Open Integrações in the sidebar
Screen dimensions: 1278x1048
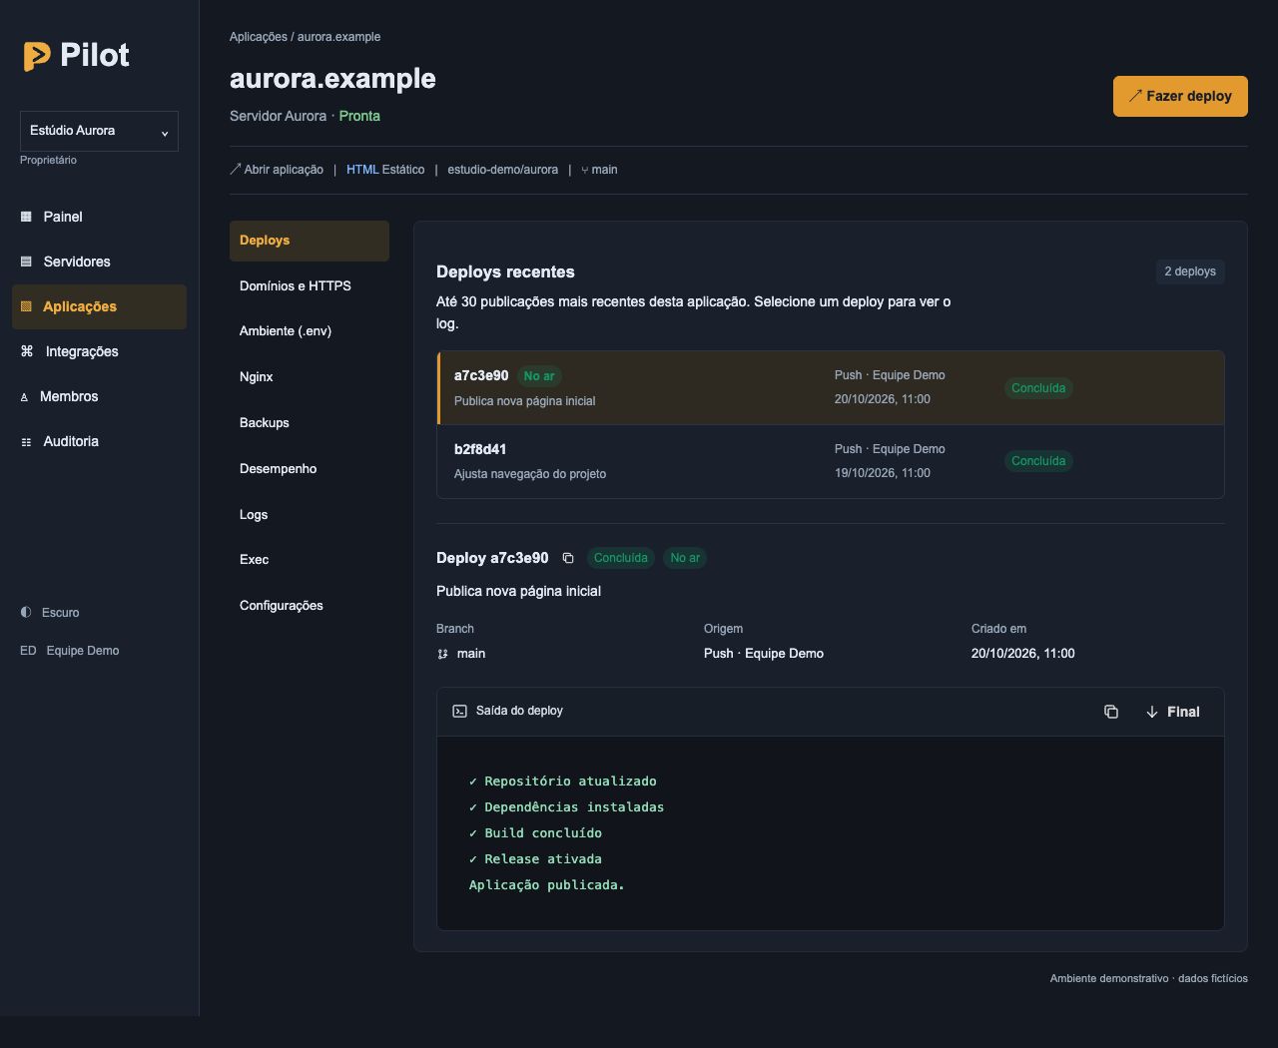(99, 351)
